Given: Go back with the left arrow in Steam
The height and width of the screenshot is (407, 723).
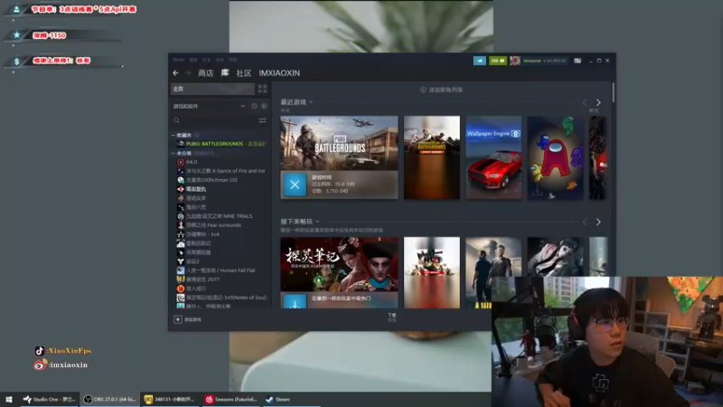Looking at the screenshot, I should pyautogui.click(x=175, y=73).
